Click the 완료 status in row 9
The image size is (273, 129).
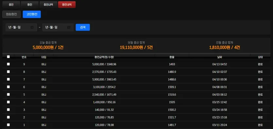click(x=260, y=64)
